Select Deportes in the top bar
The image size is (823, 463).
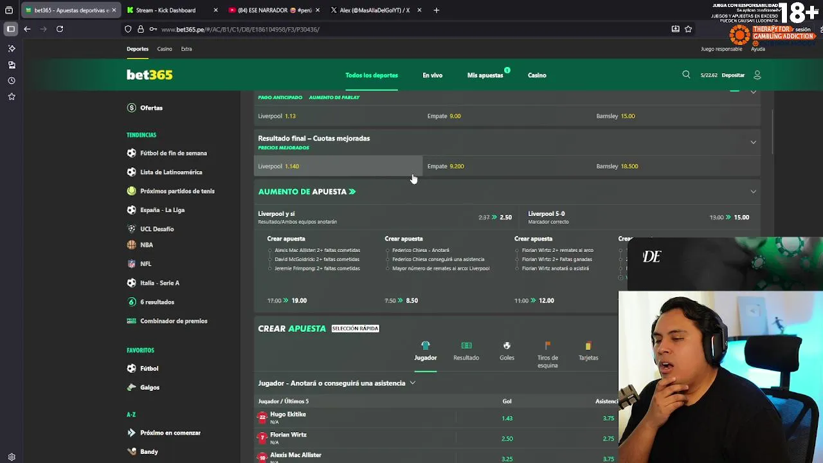coord(138,49)
